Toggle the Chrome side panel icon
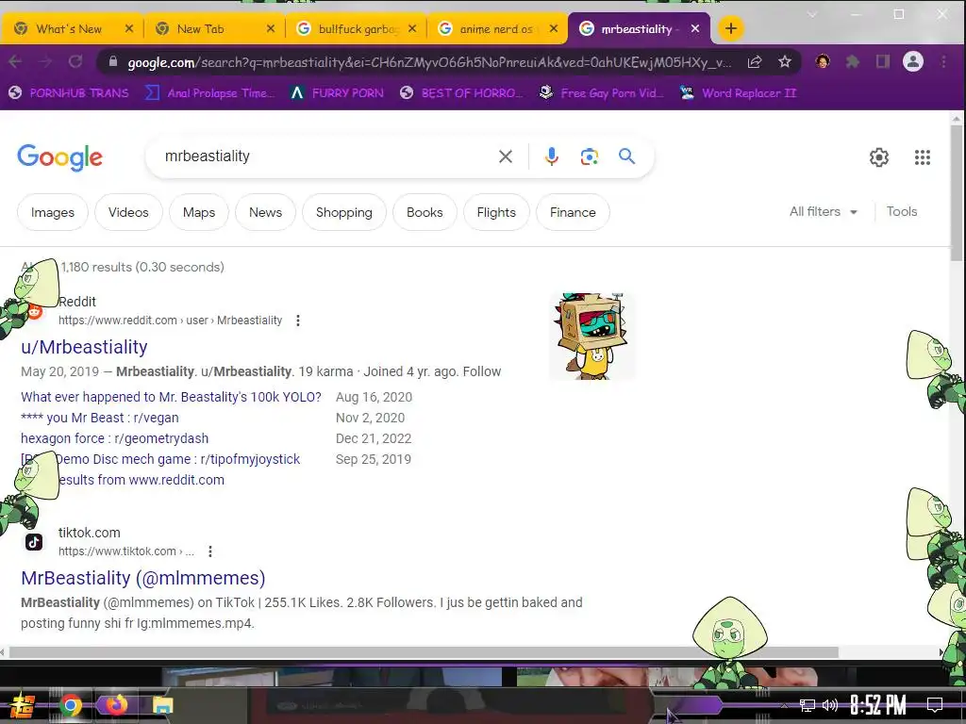This screenshot has height=724, width=966. point(883,61)
